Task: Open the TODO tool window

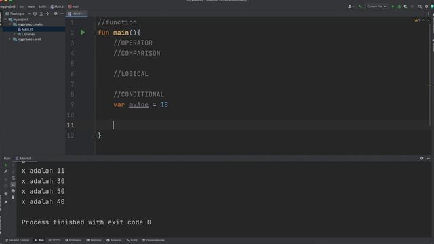Action: (54, 240)
